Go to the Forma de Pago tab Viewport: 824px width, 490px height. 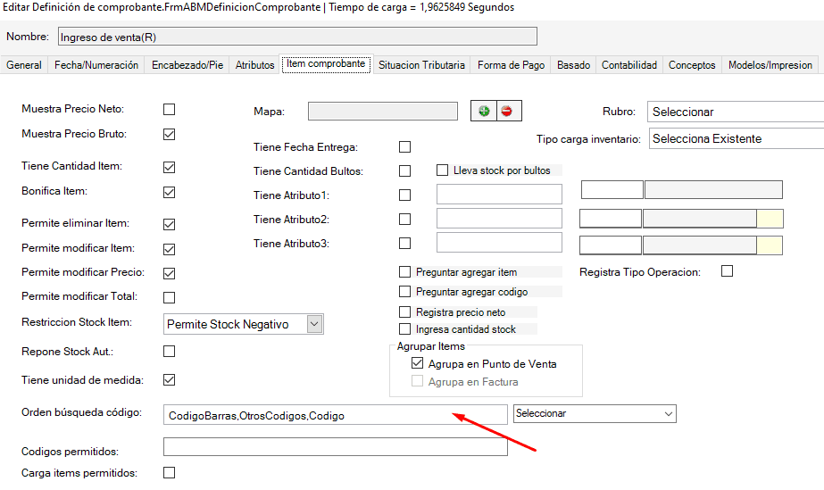(511, 65)
